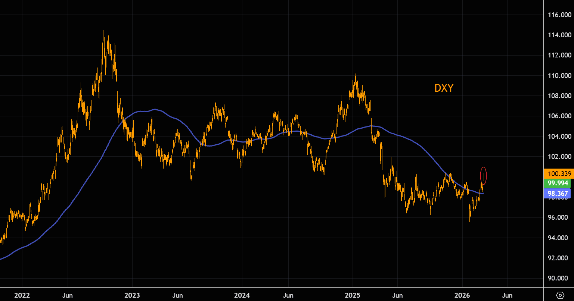Screen dimensions: 574x301
Task: Click the orange 100.339 price tag
Action: click(559, 173)
